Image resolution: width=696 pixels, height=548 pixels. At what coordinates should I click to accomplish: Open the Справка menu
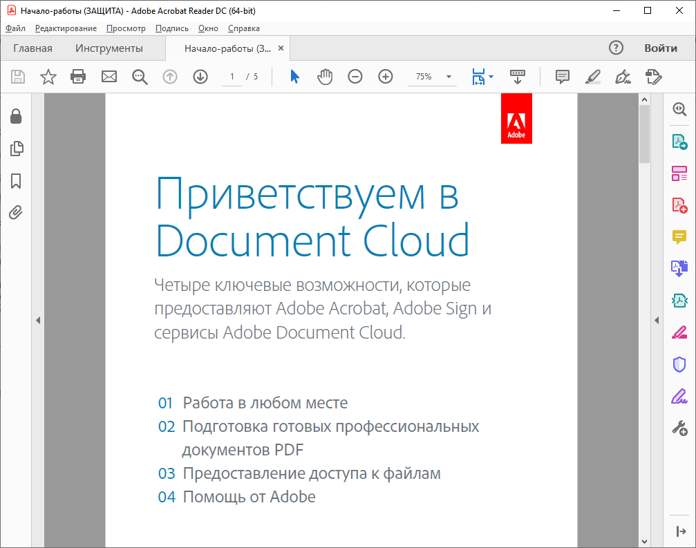click(x=244, y=28)
